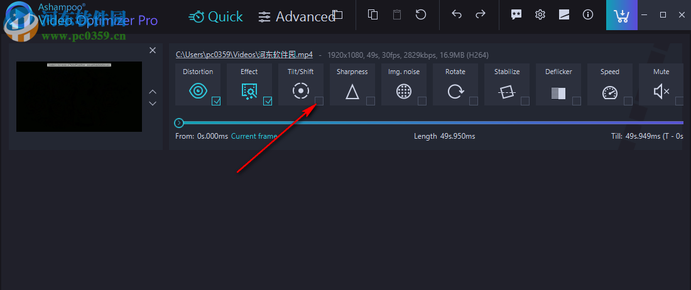The image size is (691, 290).
Task: Undo the last action
Action: coord(457,14)
